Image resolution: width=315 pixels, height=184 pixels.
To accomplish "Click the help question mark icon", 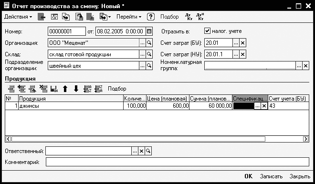I will click(151, 17).
